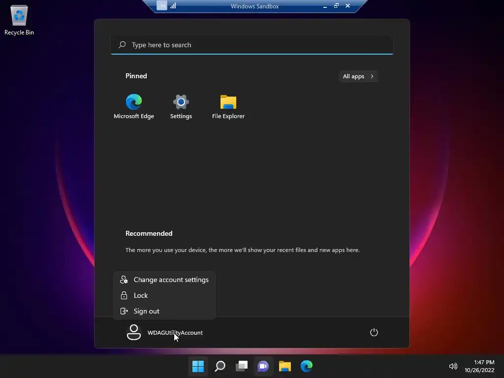Click the power button in the Start menu

374,332
